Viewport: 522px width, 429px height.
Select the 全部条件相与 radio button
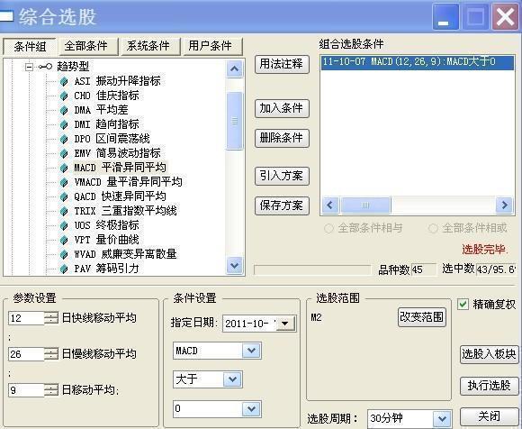[328, 228]
